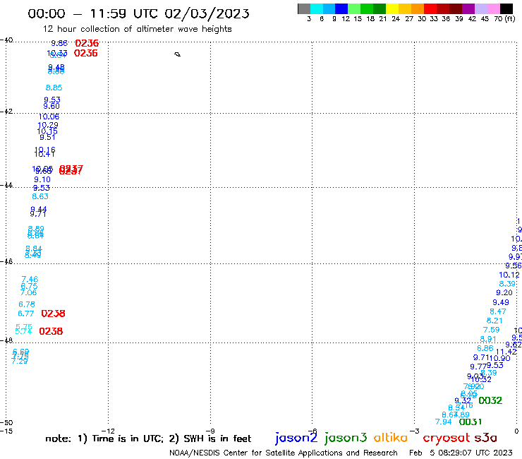This screenshot has width=522, height=459.
Task: Select the 8.91 wave height value
Action: (x=488, y=340)
